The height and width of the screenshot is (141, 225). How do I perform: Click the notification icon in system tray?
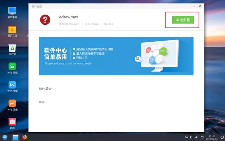202,137
